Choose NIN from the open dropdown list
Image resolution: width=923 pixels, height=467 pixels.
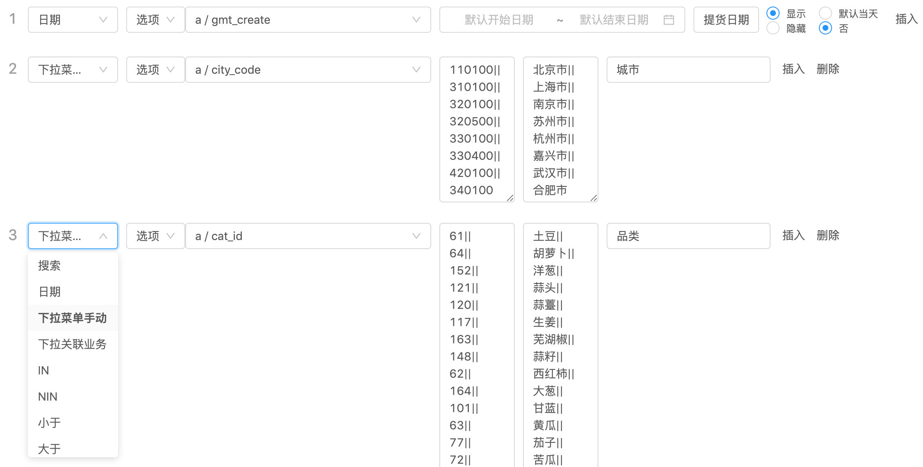[48, 397]
